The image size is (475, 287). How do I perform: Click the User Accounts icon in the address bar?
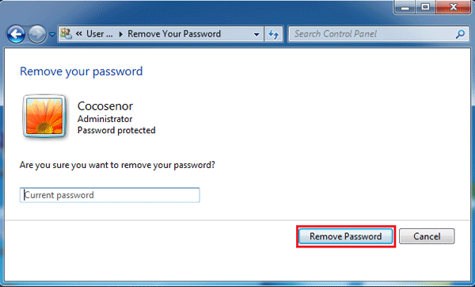(66, 33)
